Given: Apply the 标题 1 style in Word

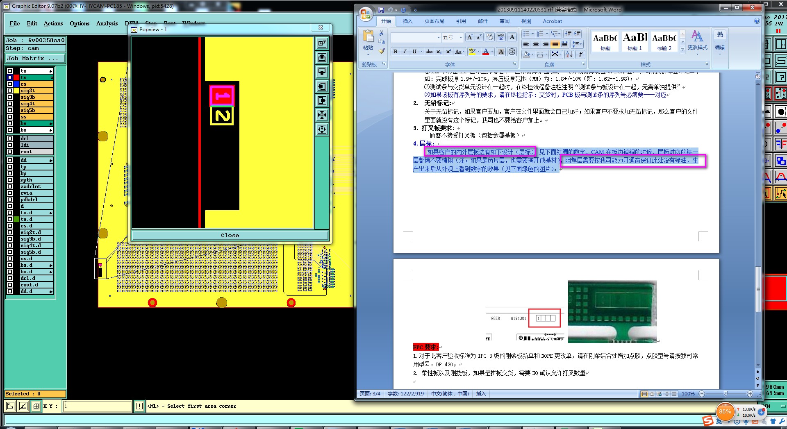Looking at the screenshot, I should [x=635, y=41].
